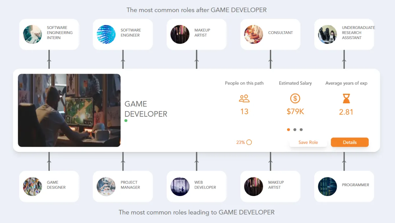This screenshot has height=223, width=395.
Task: Open the Software Engineer role circular icon
Action: coord(106,34)
